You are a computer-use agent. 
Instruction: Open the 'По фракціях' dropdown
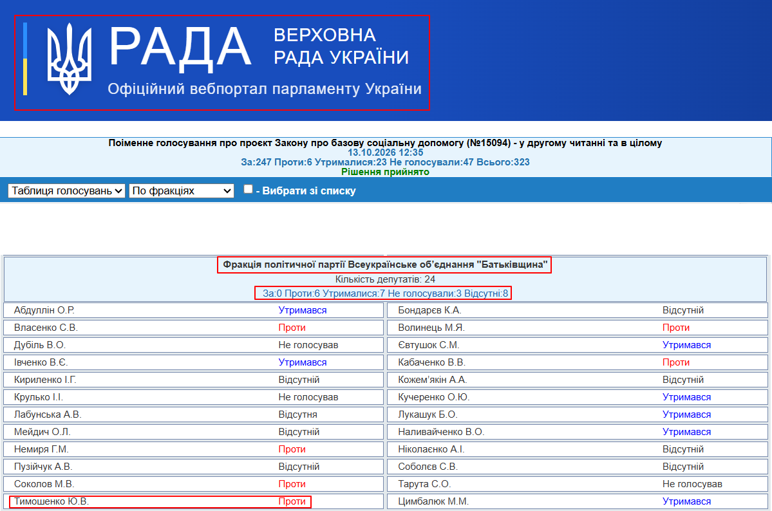(x=181, y=190)
